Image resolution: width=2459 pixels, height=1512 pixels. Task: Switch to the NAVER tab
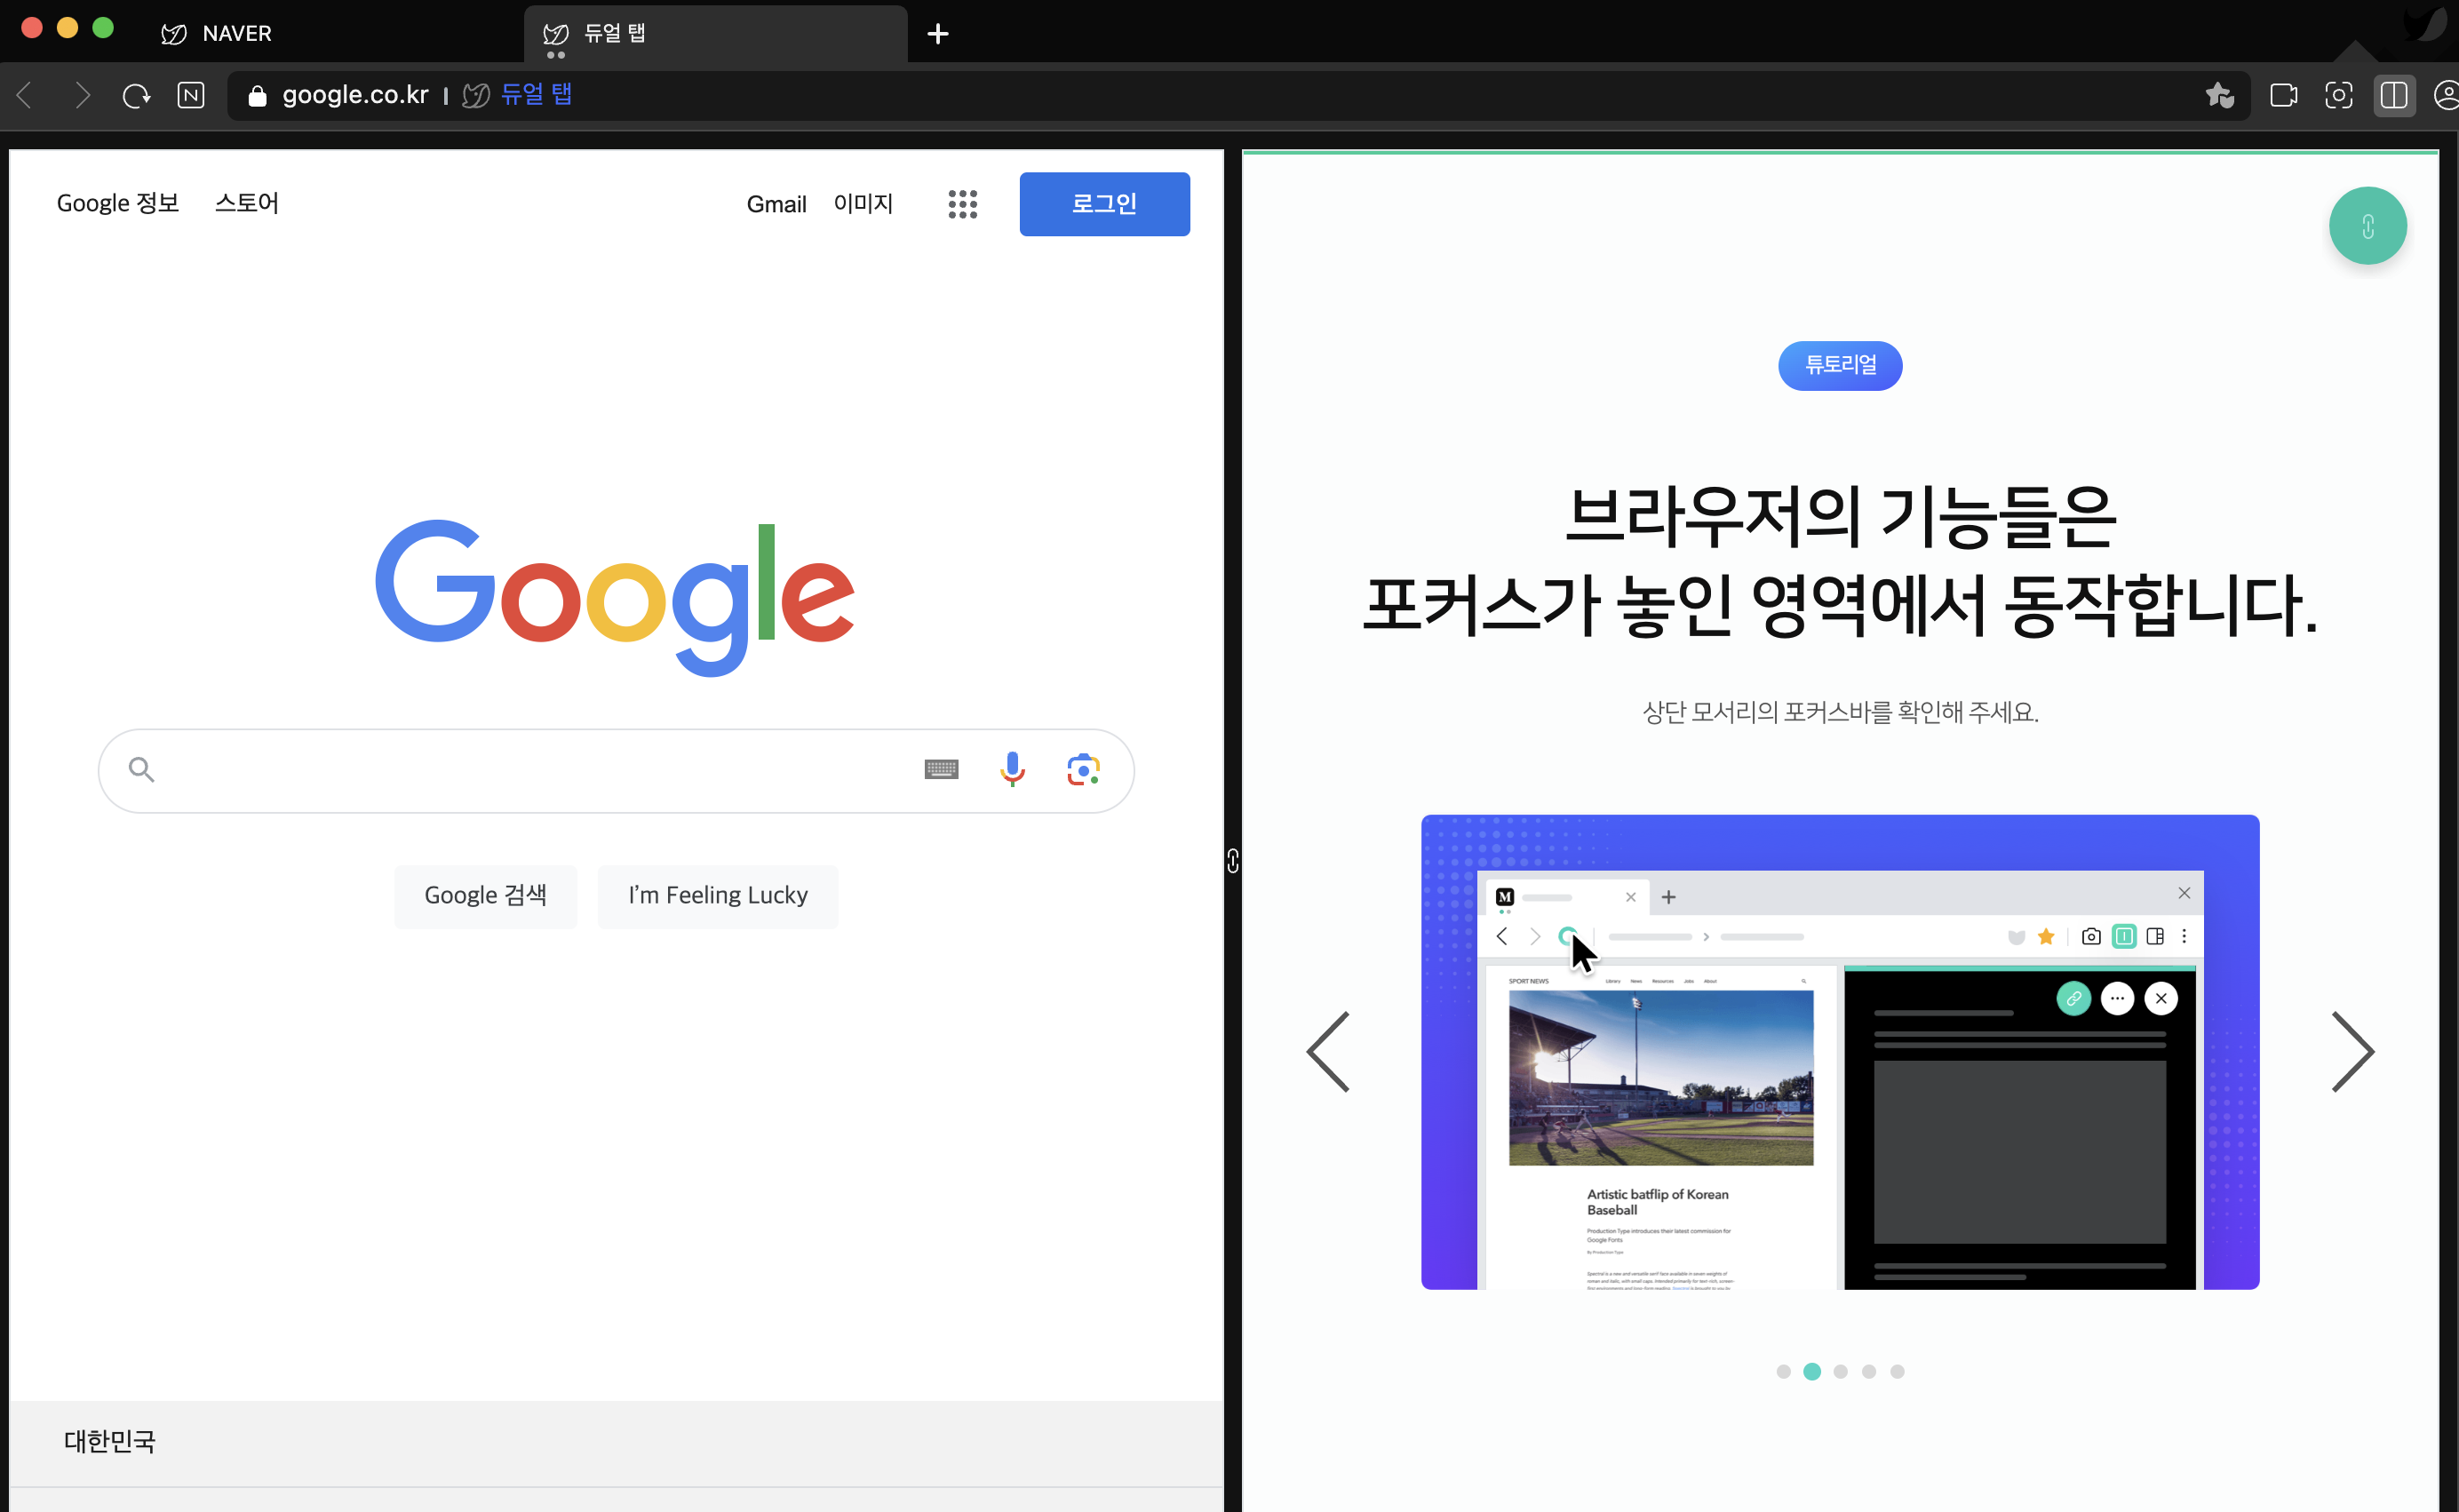click(236, 34)
